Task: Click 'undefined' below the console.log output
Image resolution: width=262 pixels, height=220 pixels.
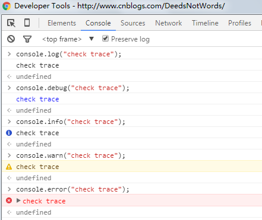Action: 34,76
